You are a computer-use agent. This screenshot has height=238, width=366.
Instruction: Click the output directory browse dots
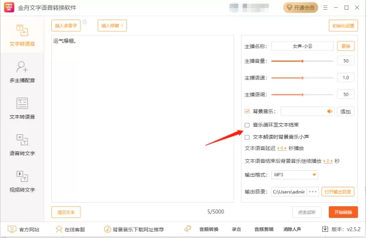[312, 192]
